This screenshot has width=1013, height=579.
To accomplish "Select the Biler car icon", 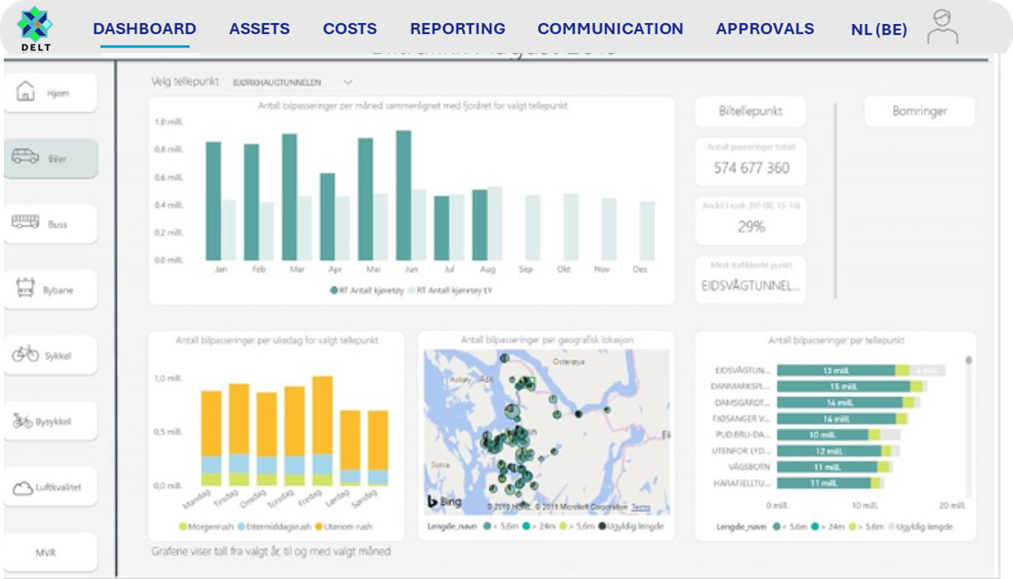I will pos(25,157).
